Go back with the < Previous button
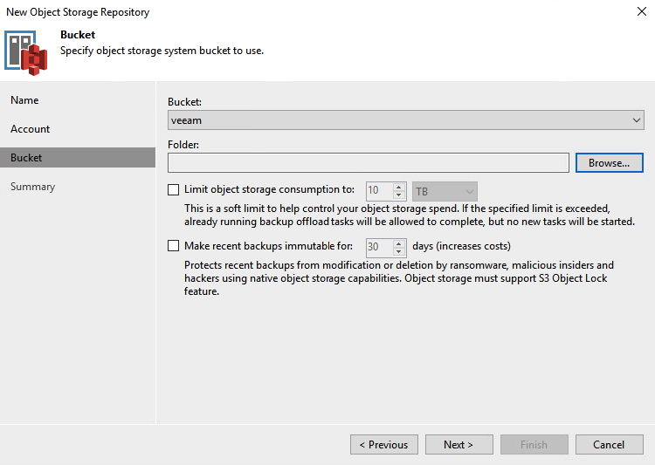Screen dimensions: 655x465 tap(384, 445)
